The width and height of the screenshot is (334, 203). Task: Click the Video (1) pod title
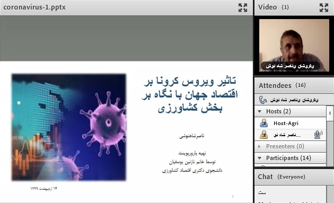[x=274, y=7]
